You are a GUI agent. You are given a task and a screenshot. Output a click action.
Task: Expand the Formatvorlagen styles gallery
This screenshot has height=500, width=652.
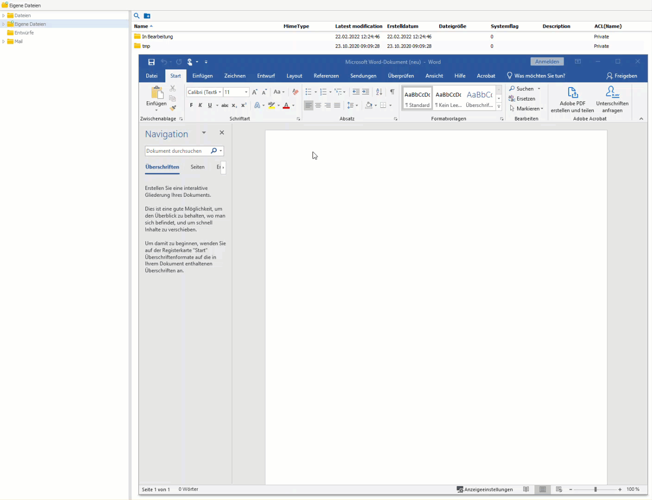tap(499, 107)
